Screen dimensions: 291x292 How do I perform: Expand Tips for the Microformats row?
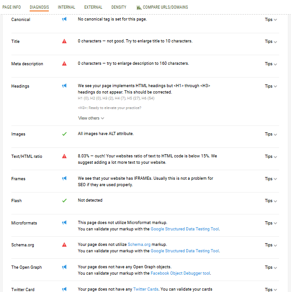(x=271, y=223)
